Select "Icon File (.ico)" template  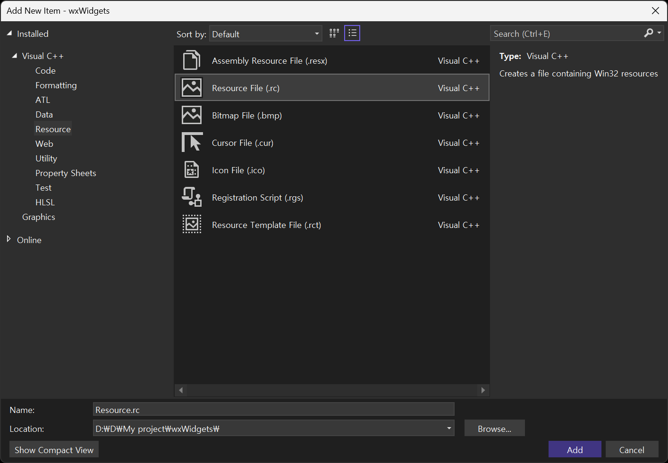pos(332,170)
